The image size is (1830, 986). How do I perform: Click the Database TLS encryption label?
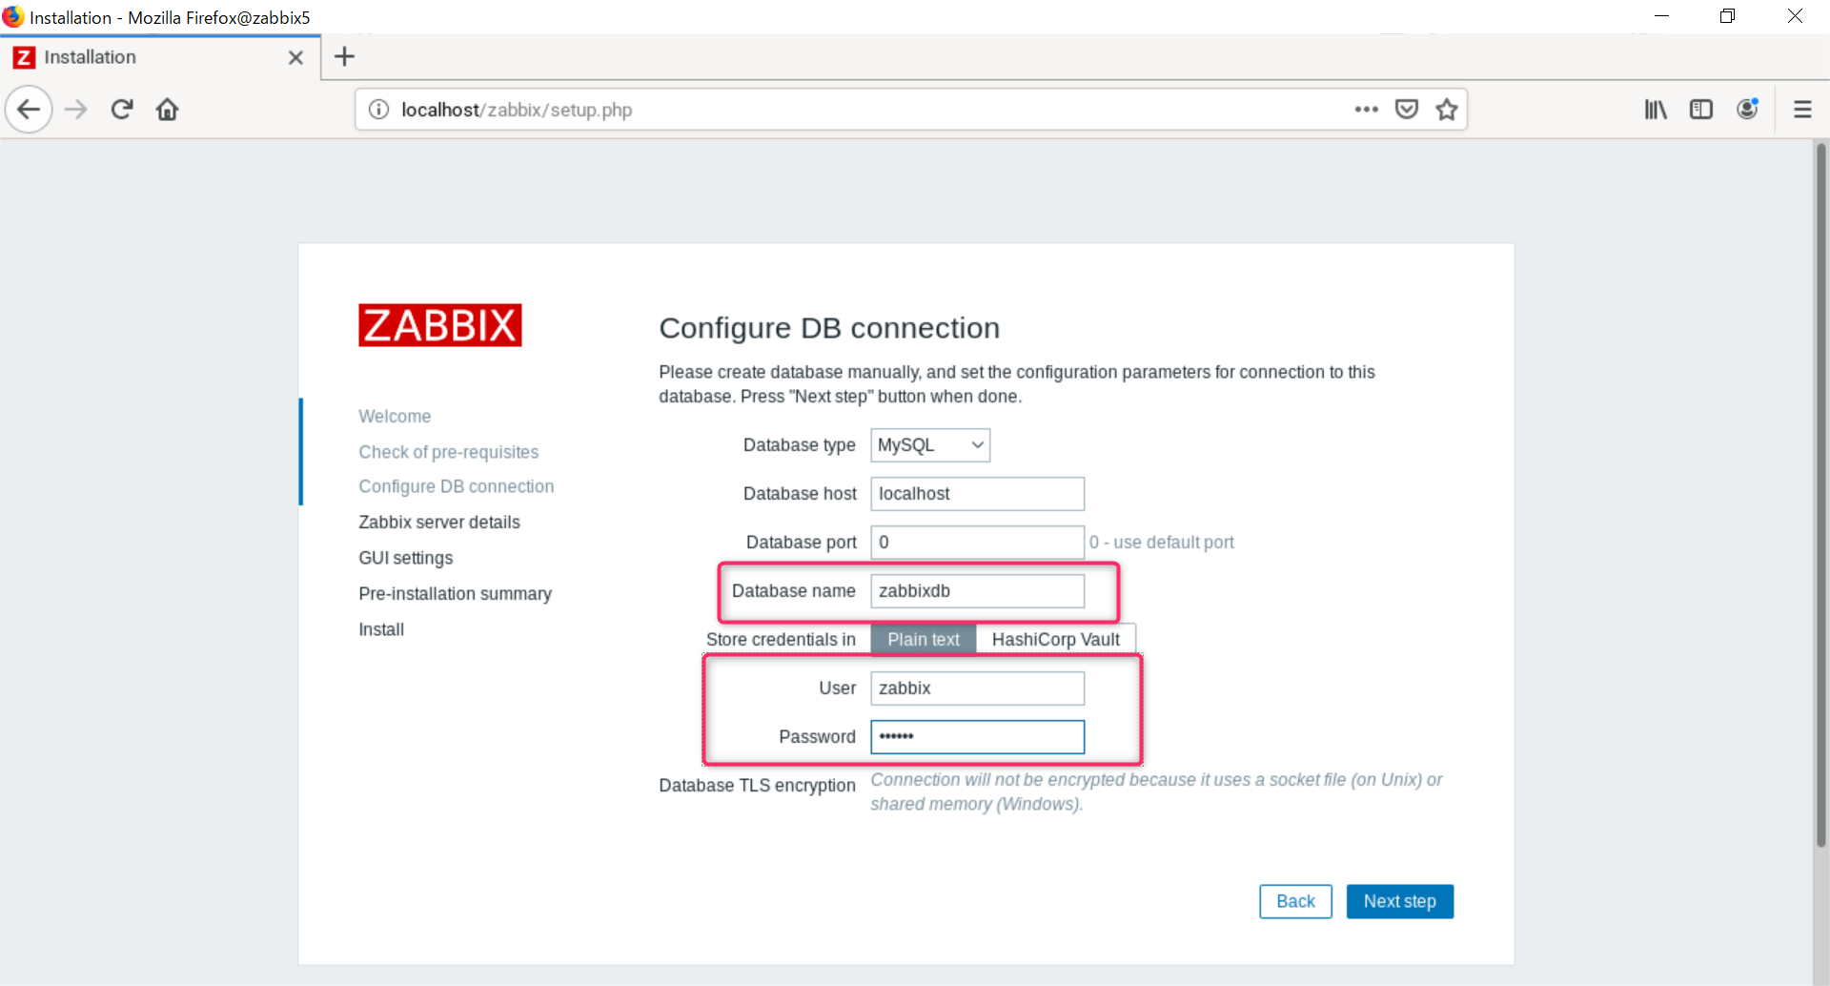tap(757, 786)
